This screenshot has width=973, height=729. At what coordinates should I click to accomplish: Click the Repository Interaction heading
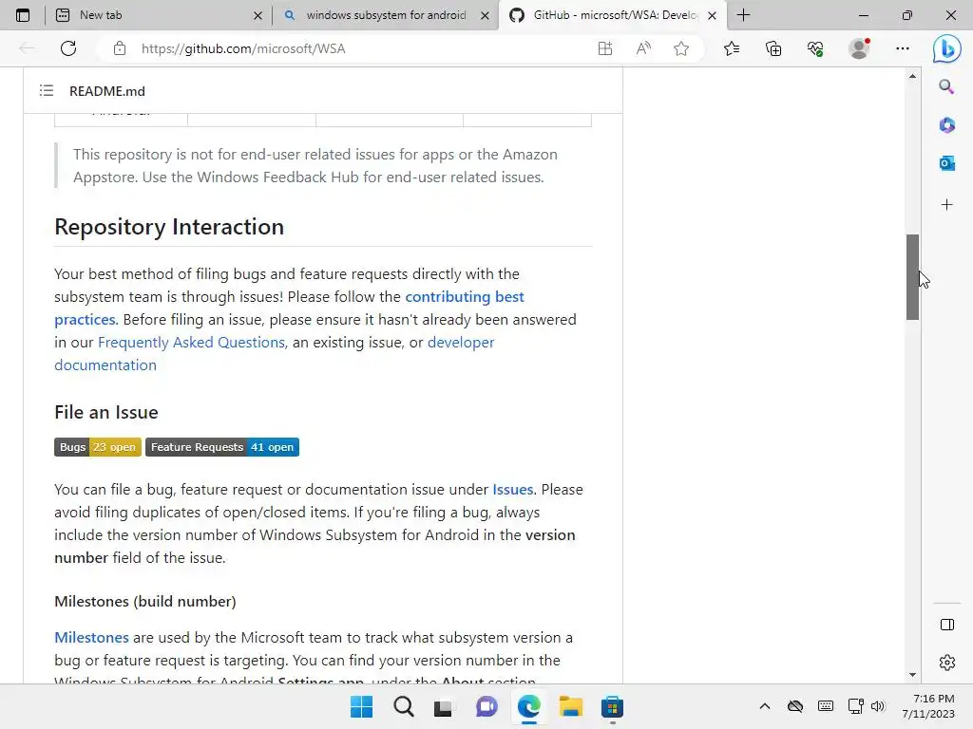pos(169,227)
